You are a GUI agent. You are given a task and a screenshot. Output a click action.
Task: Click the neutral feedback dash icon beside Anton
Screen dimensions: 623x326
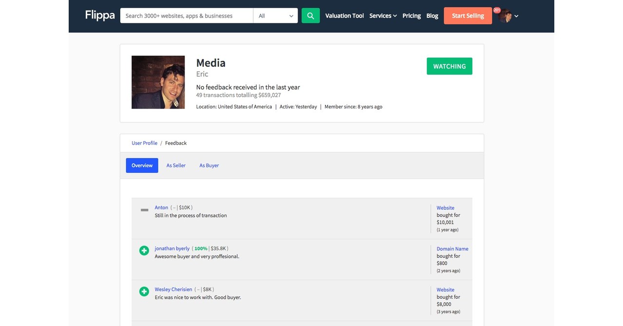point(144,210)
